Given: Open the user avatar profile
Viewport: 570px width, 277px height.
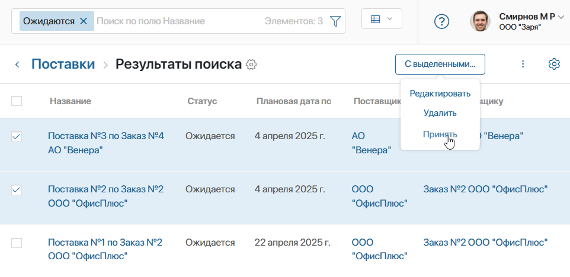Looking at the screenshot, I should pos(480,21).
